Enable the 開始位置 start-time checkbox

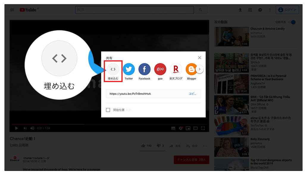[x=108, y=110]
